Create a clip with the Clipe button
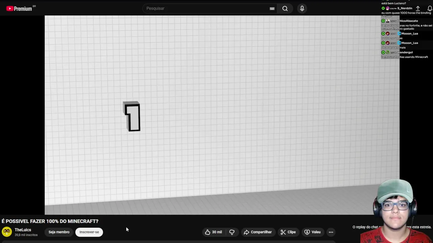This screenshot has height=243, width=433. click(x=288, y=232)
